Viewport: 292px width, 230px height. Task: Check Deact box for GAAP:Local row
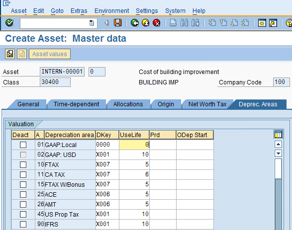coord(23,145)
